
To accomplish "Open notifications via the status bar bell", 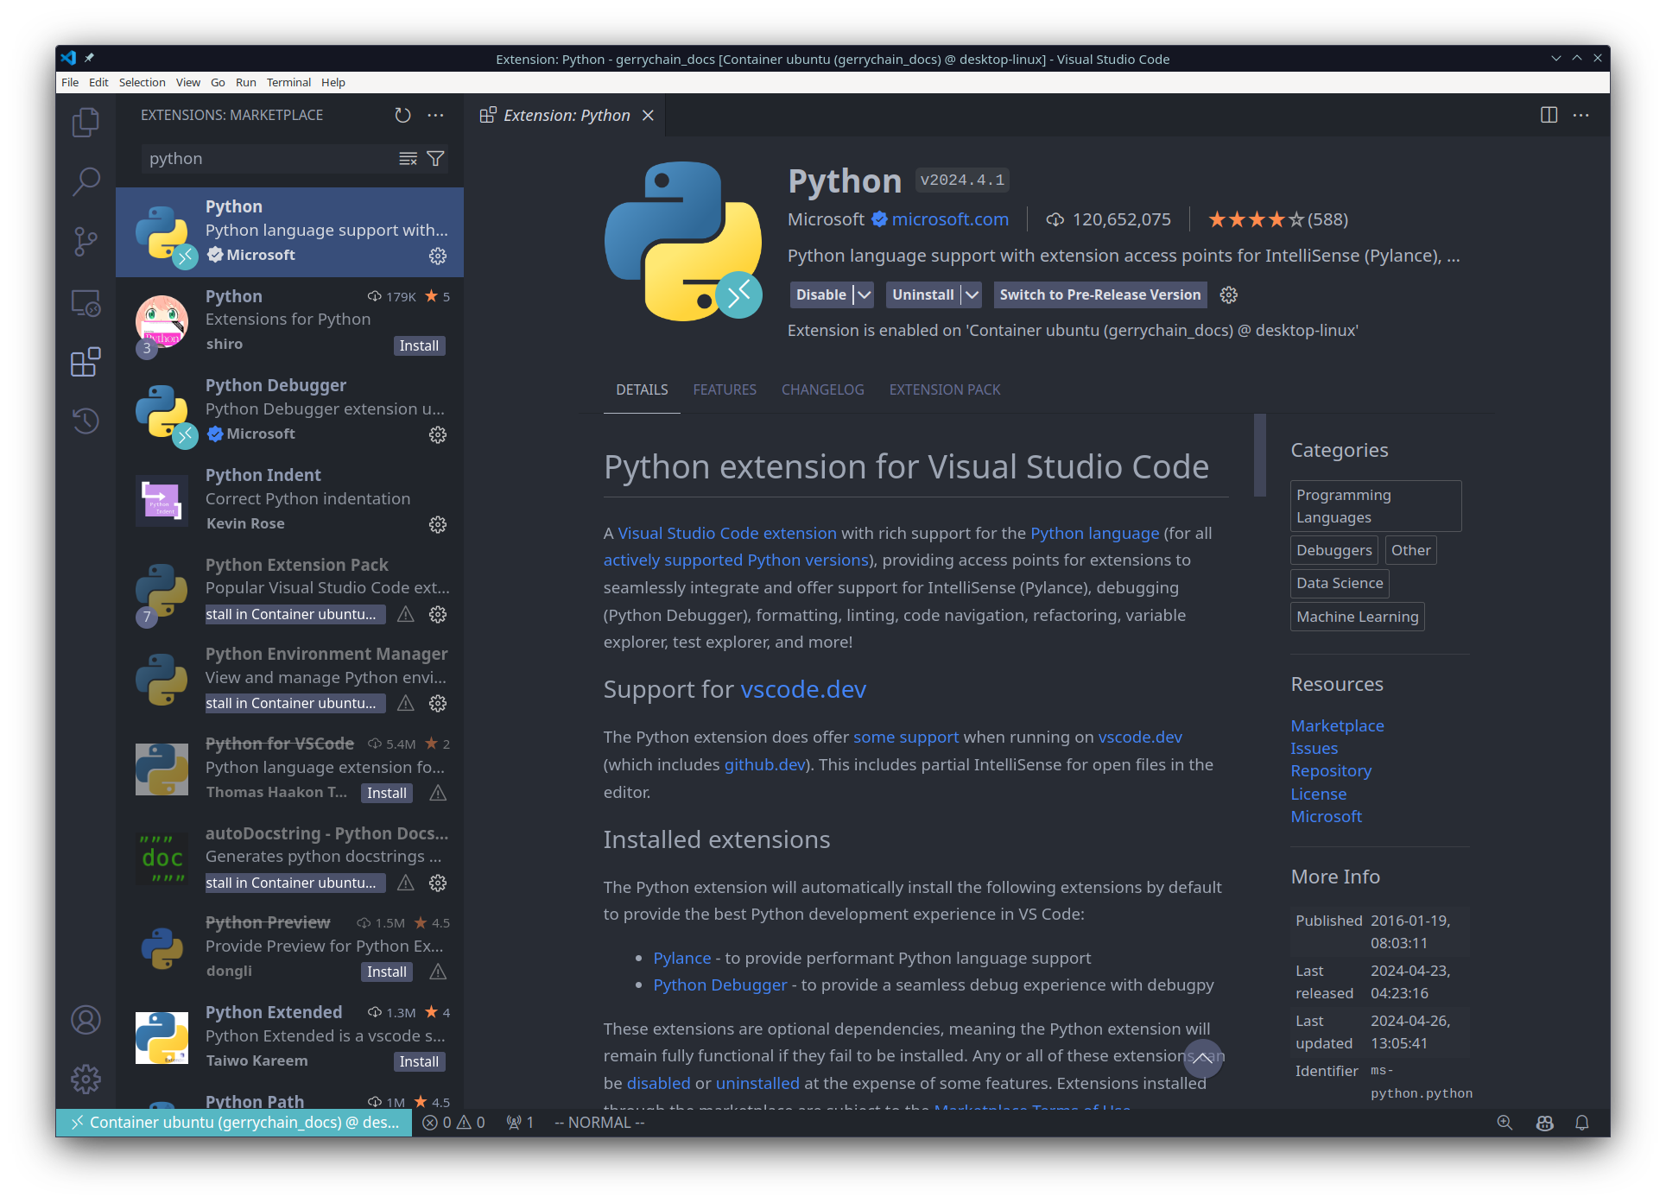I will [1582, 1123].
